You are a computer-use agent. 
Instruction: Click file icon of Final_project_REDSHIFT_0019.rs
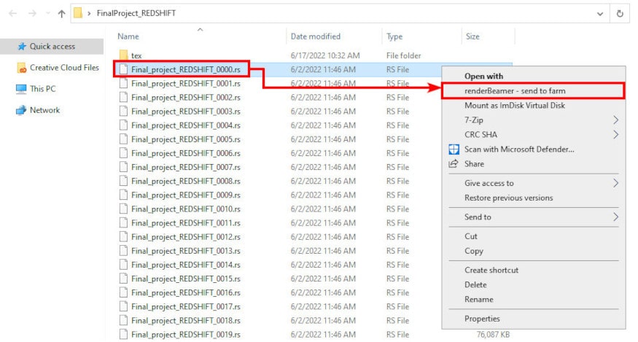pos(123,334)
